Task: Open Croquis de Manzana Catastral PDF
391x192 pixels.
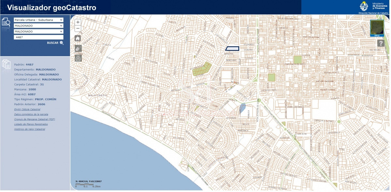Action: pyautogui.click(x=35, y=119)
